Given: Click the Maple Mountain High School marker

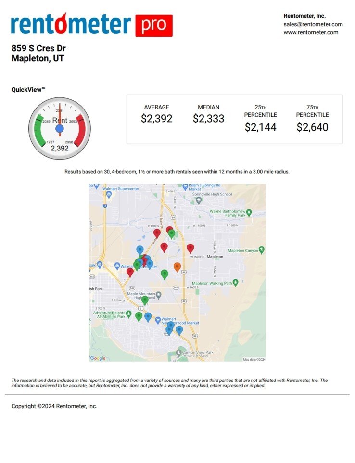Looking at the screenshot, I should click(158, 294).
